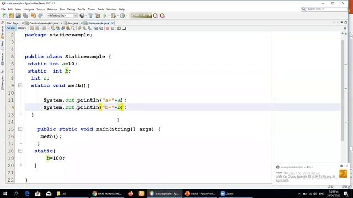
Task: Open the Run Project dropdown arrow
Action: [109, 15]
